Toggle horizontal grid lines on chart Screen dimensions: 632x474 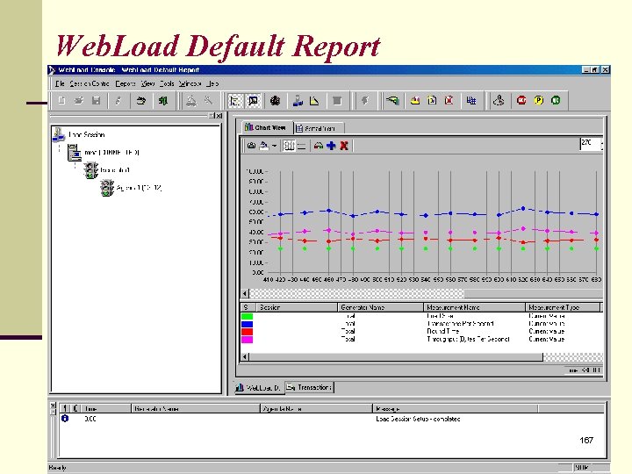pyautogui.click(x=301, y=146)
